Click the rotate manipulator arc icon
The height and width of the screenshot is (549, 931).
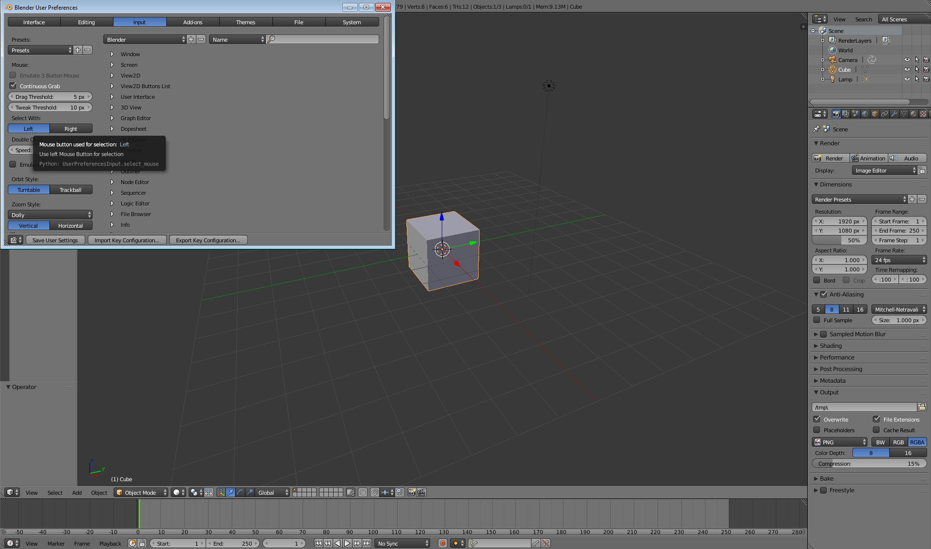[x=241, y=492]
